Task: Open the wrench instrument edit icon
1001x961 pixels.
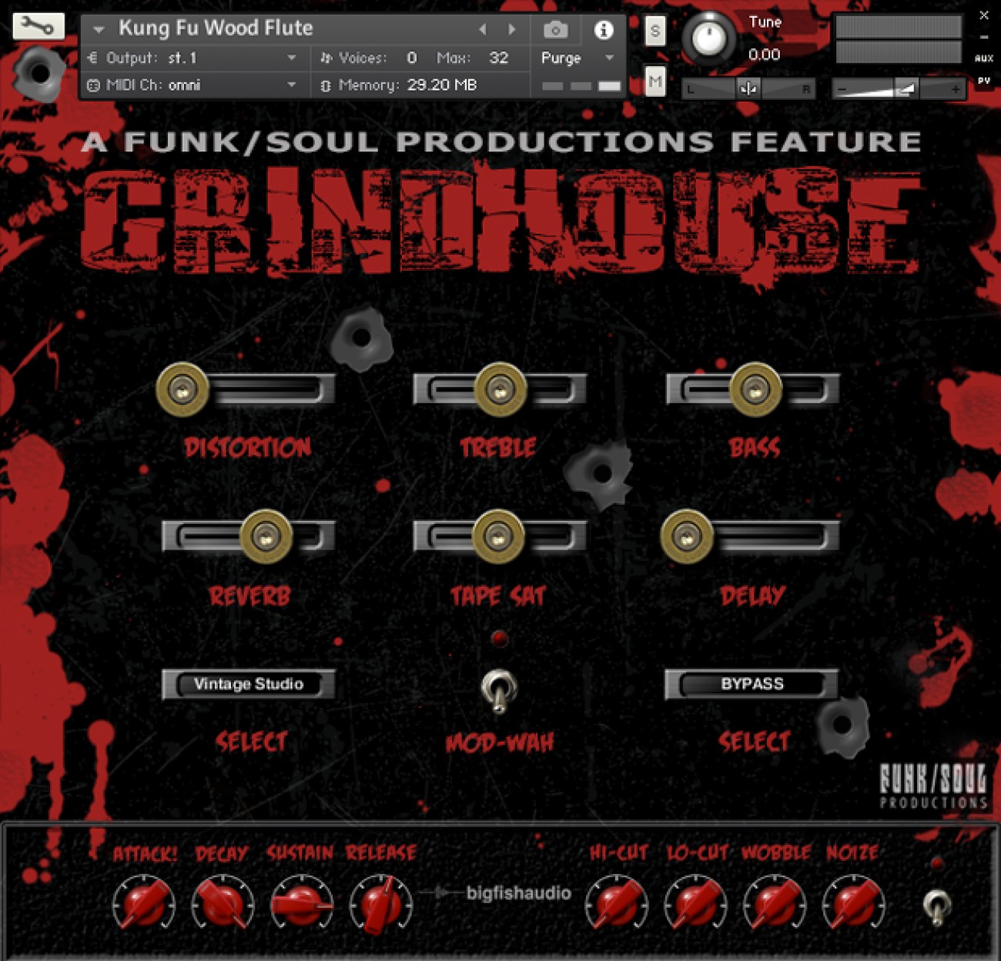Action: (x=38, y=26)
